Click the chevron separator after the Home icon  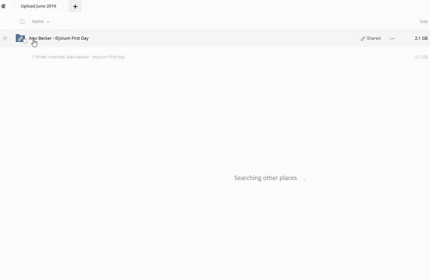tap(13, 6)
